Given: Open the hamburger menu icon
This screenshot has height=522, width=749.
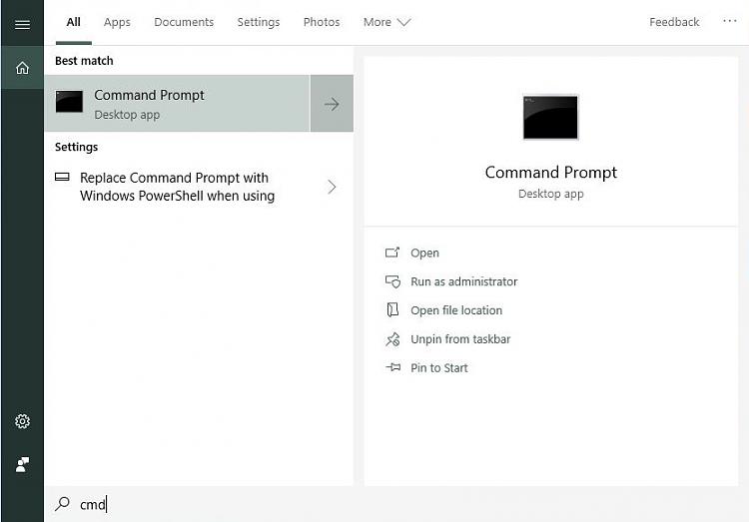Looking at the screenshot, I should pyautogui.click(x=22, y=24).
